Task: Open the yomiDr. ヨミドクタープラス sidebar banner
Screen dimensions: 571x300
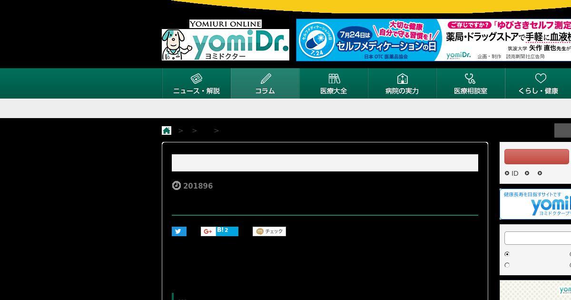Action: tap(535, 204)
